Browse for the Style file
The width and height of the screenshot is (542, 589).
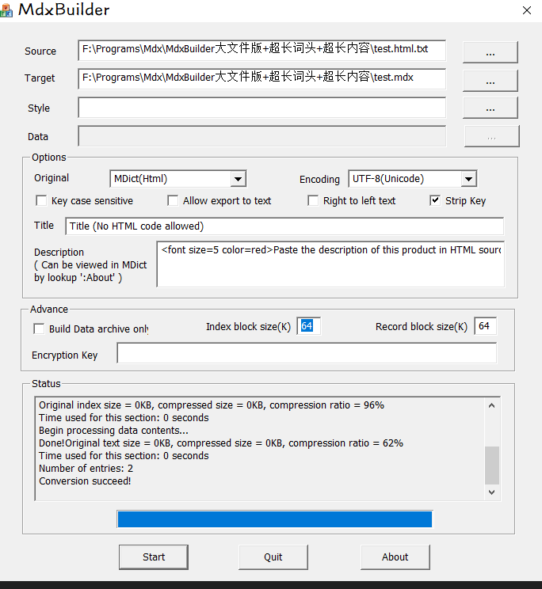(490, 108)
